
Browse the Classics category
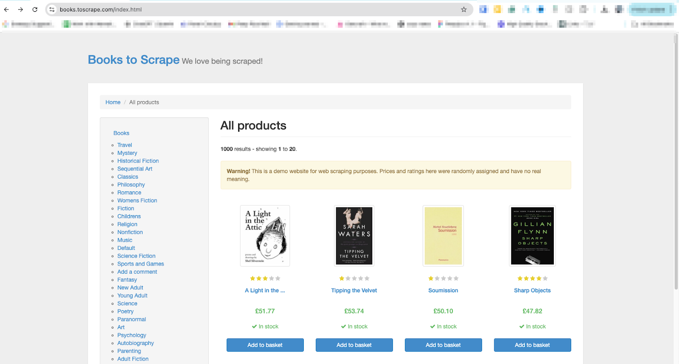click(128, 177)
